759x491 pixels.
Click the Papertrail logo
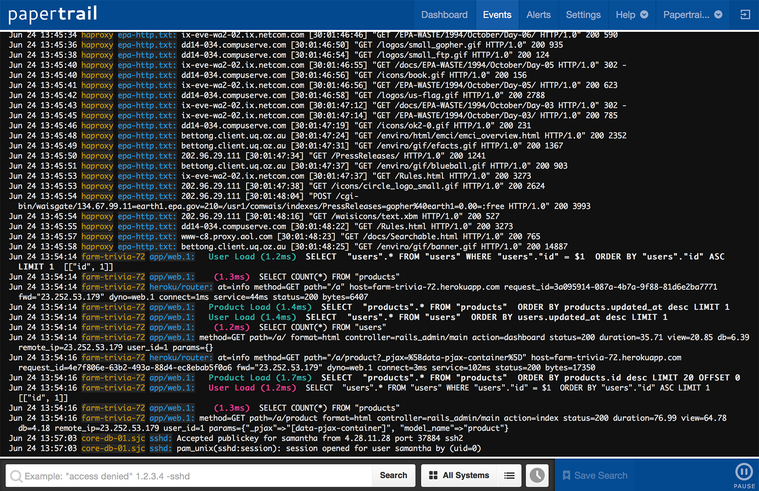coord(53,14)
